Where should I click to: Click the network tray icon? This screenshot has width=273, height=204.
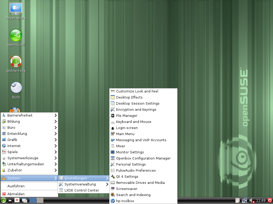tap(244, 200)
